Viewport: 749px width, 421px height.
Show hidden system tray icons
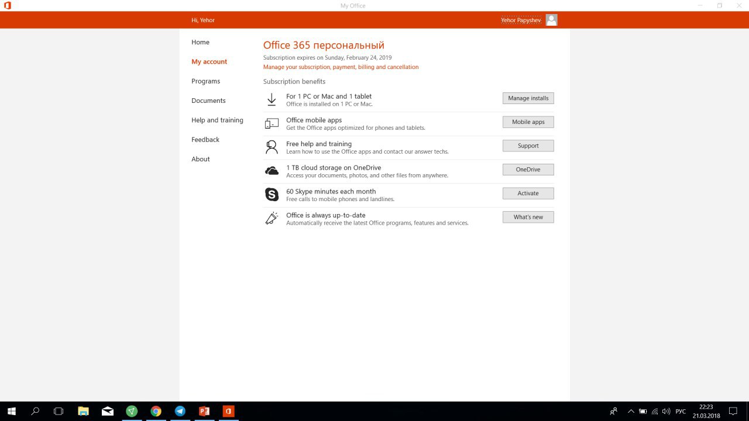coord(631,411)
